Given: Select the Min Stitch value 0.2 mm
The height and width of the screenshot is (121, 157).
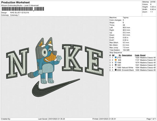Looking at the screenshot, I should pos(126,45).
